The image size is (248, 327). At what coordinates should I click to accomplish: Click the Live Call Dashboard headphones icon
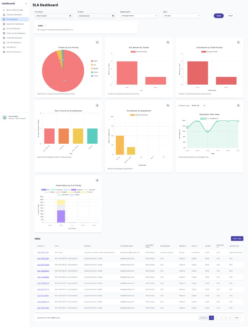4,42
